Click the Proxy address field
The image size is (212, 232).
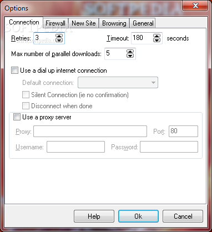pyautogui.click(x=90, y=132)
